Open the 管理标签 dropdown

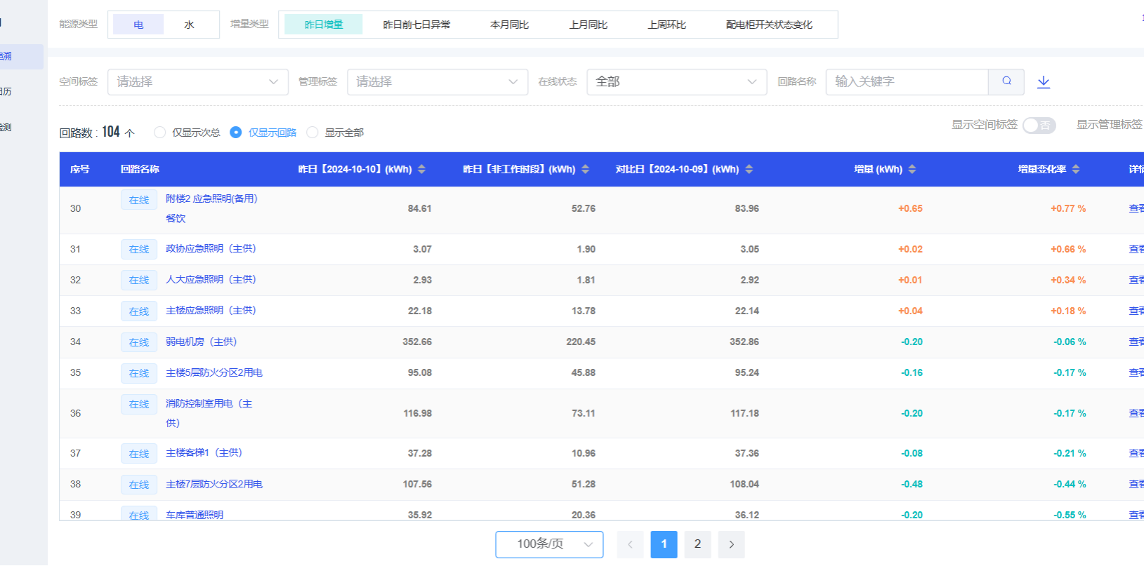pos(437,82)
